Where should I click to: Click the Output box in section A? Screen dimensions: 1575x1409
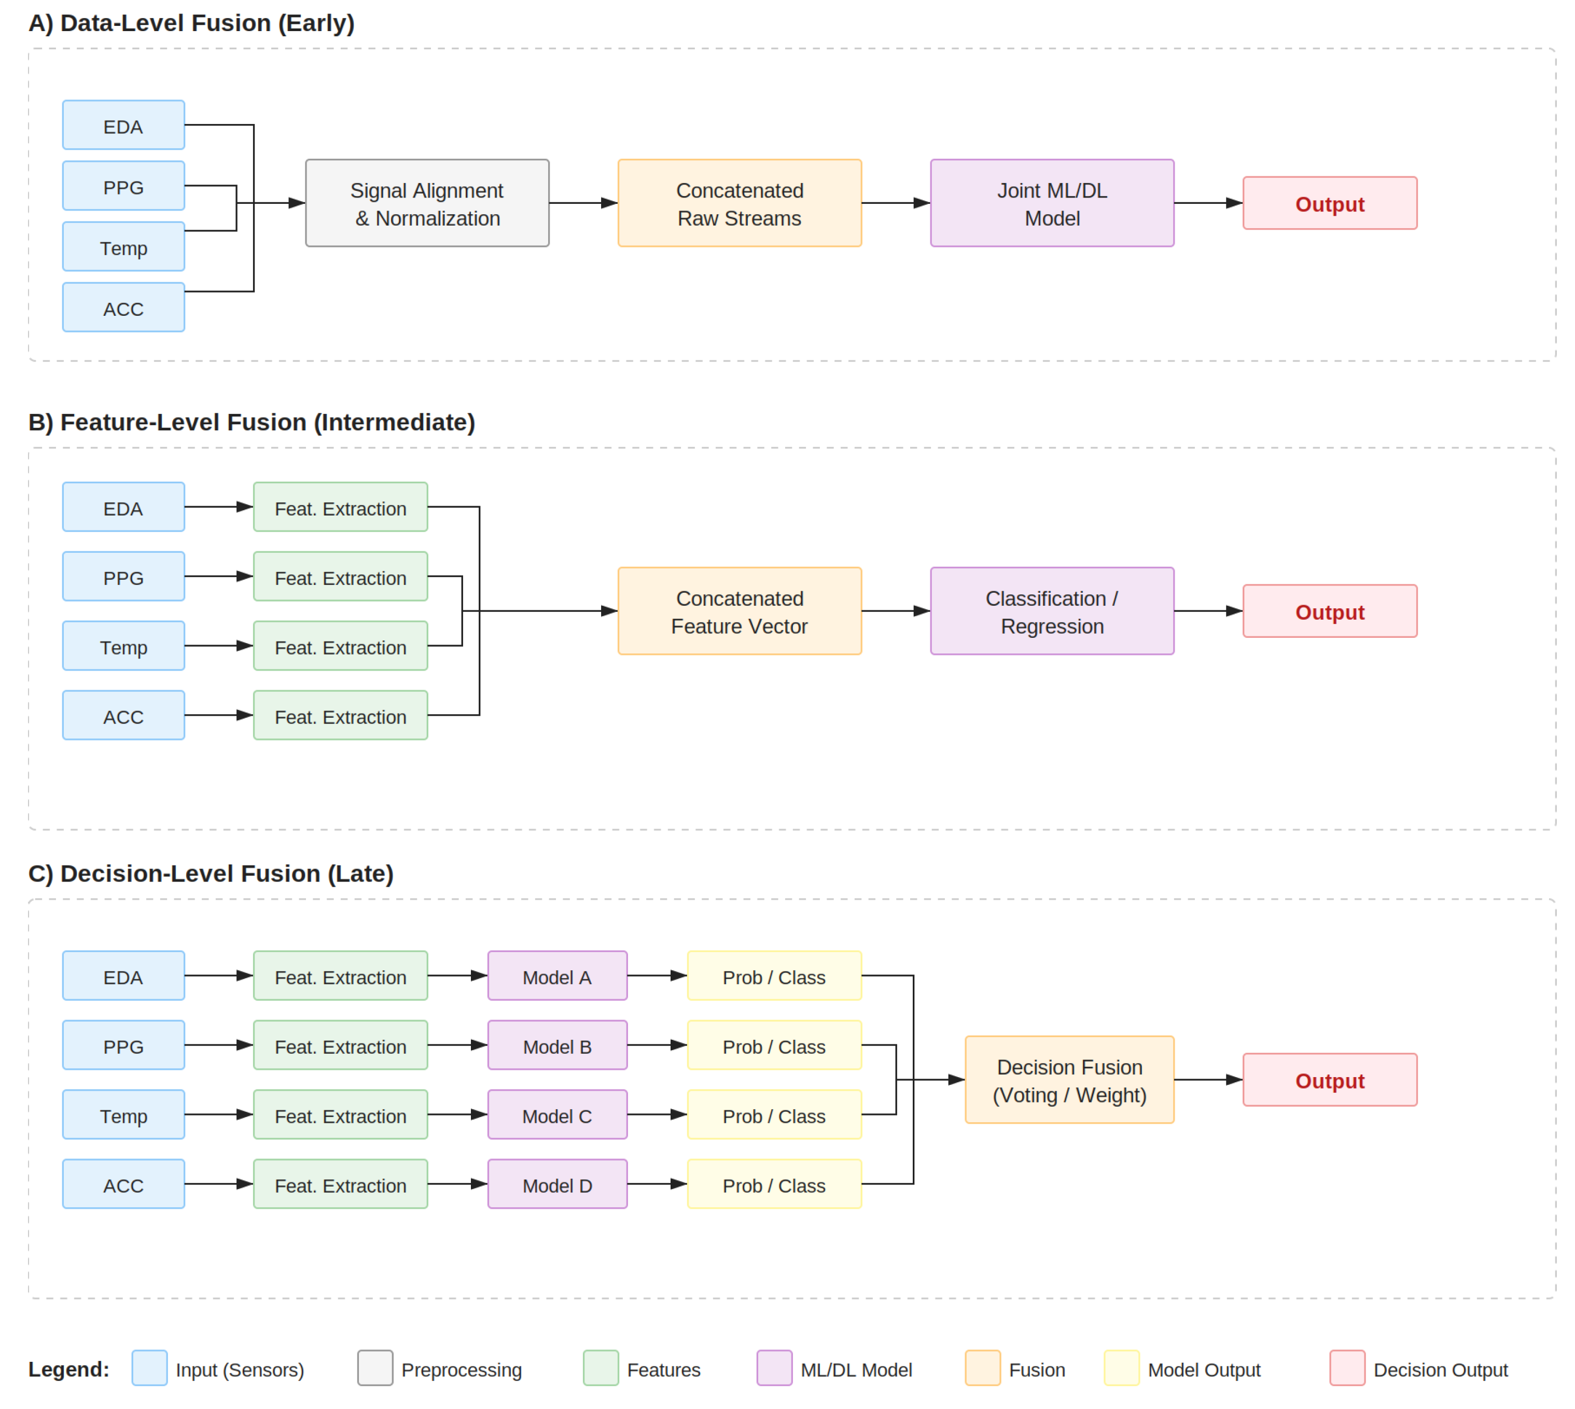tap(1330, 203)
